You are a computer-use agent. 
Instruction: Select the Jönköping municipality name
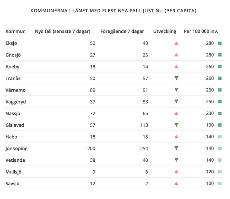point(17,148)
